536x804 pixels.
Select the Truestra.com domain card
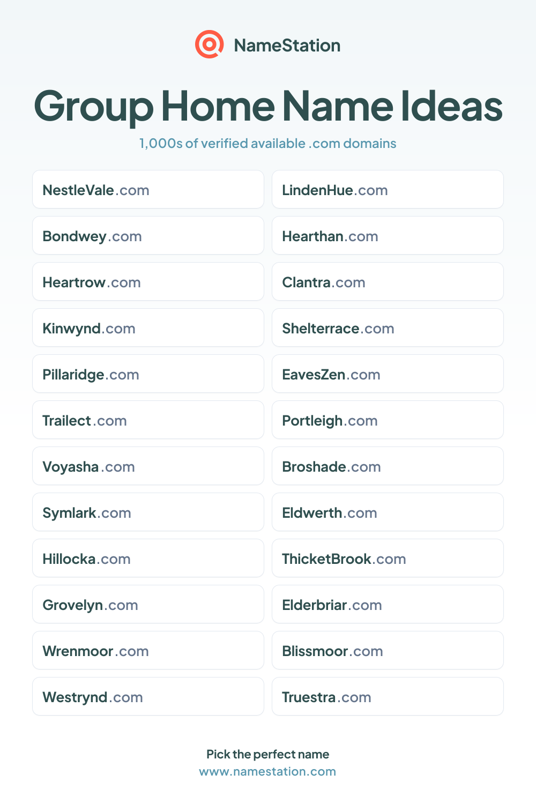pyautogui.click(x=388, y=696)
